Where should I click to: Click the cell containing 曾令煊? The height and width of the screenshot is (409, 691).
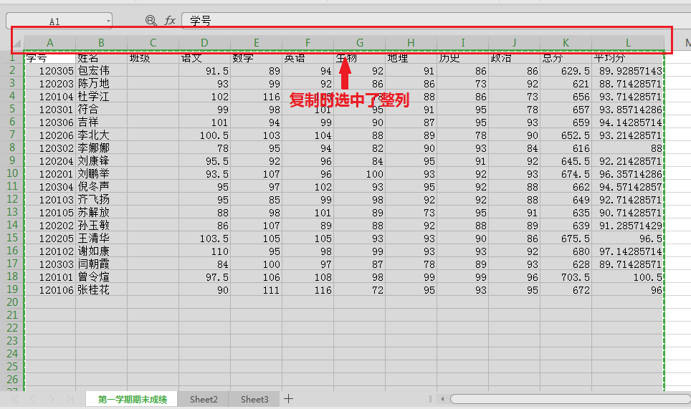click(93, 277)
